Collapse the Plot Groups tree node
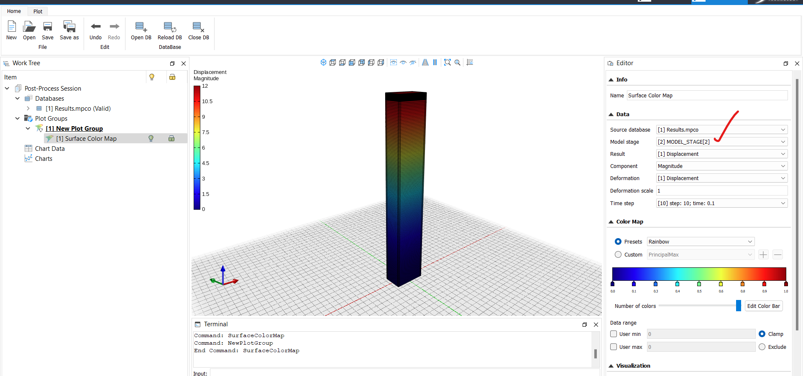Screen dimensions: 803x376 pyautogui.click(x=18, y=118)
